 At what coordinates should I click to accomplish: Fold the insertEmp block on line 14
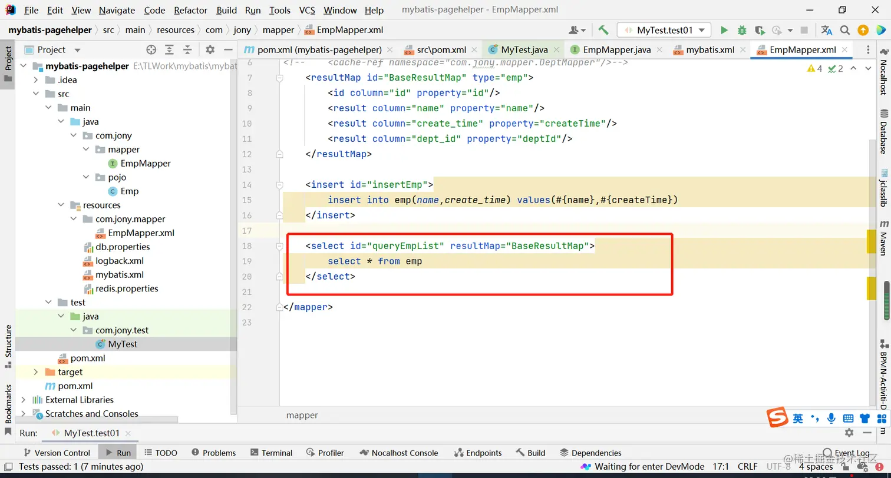[x=279, y=185]
